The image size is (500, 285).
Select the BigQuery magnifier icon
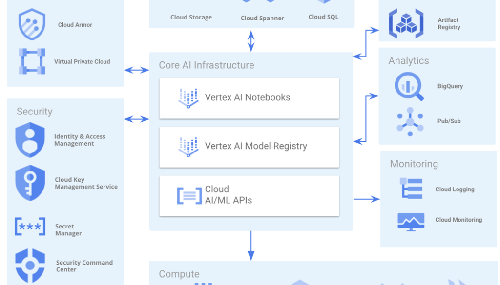point(409,86)
